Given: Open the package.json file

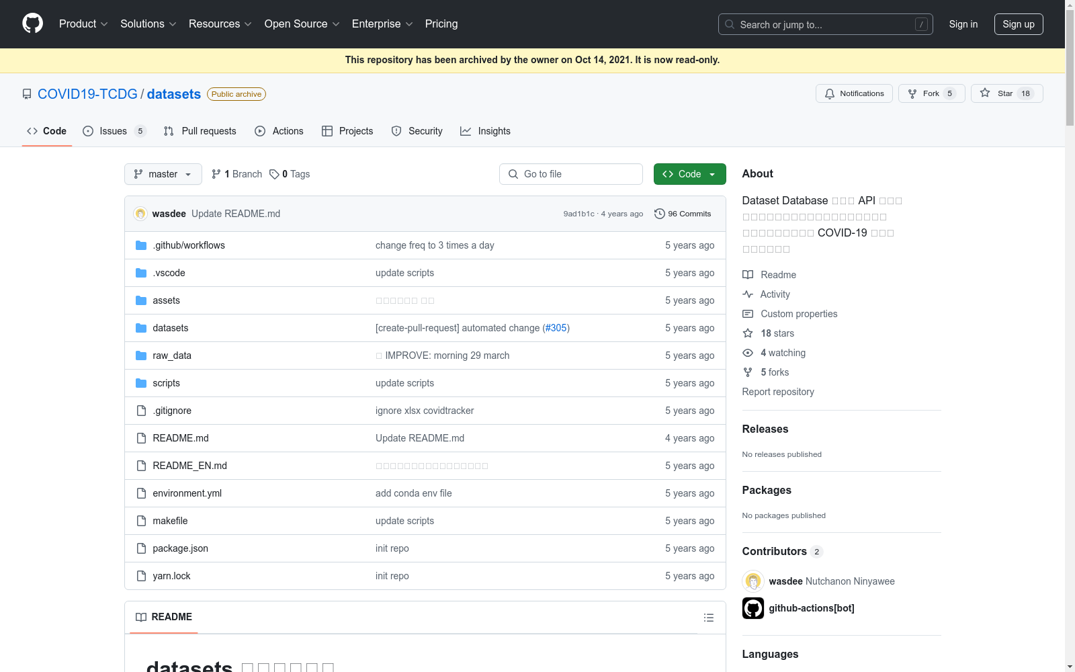Looking at the screenshot, I should click(180, 548).
